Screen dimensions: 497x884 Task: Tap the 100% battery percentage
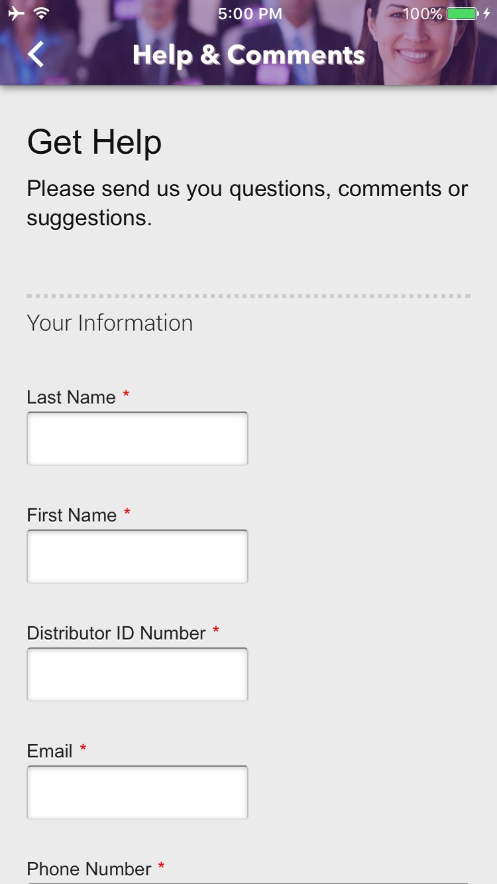point(422,13)
